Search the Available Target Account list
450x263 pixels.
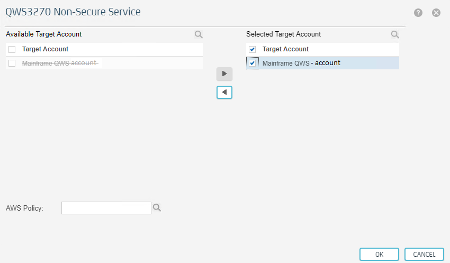199,34
